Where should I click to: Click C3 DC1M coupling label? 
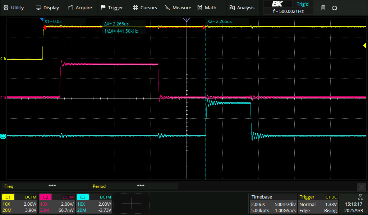105,197
